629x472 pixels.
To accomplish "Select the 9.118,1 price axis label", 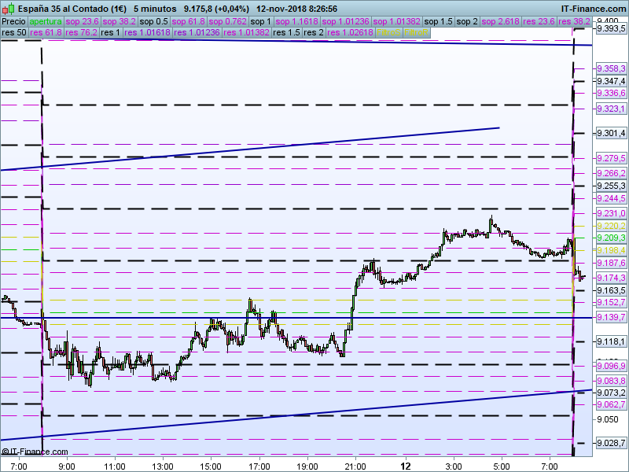I will point(611,341).
